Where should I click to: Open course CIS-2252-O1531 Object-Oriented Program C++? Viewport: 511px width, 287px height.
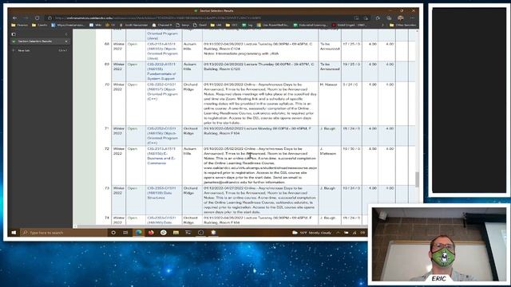(x=161, y=92)
